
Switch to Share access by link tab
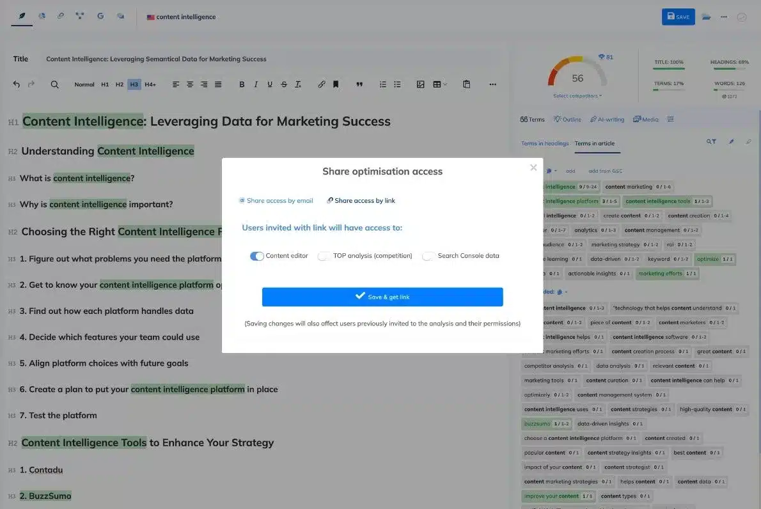tap(361, 200)
